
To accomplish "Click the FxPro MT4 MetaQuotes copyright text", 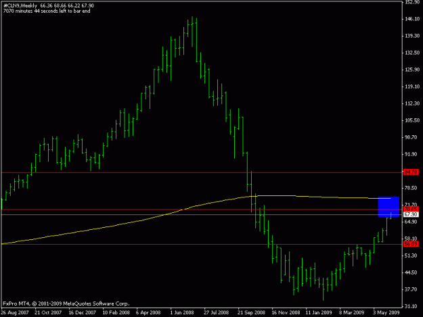I will (x=66, y=303).
